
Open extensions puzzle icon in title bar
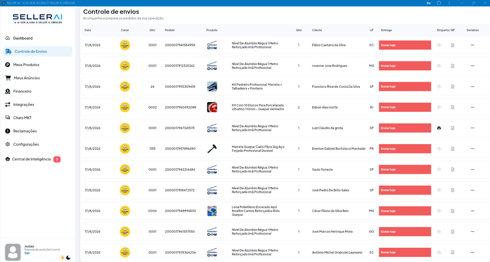439,3
